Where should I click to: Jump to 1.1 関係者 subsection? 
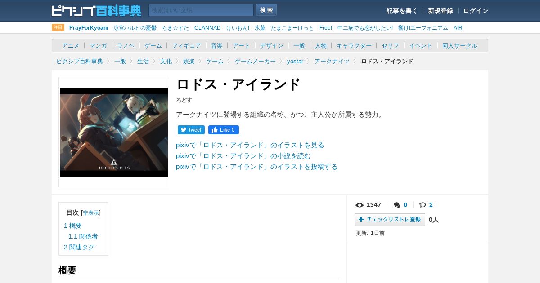coord(83,236)
